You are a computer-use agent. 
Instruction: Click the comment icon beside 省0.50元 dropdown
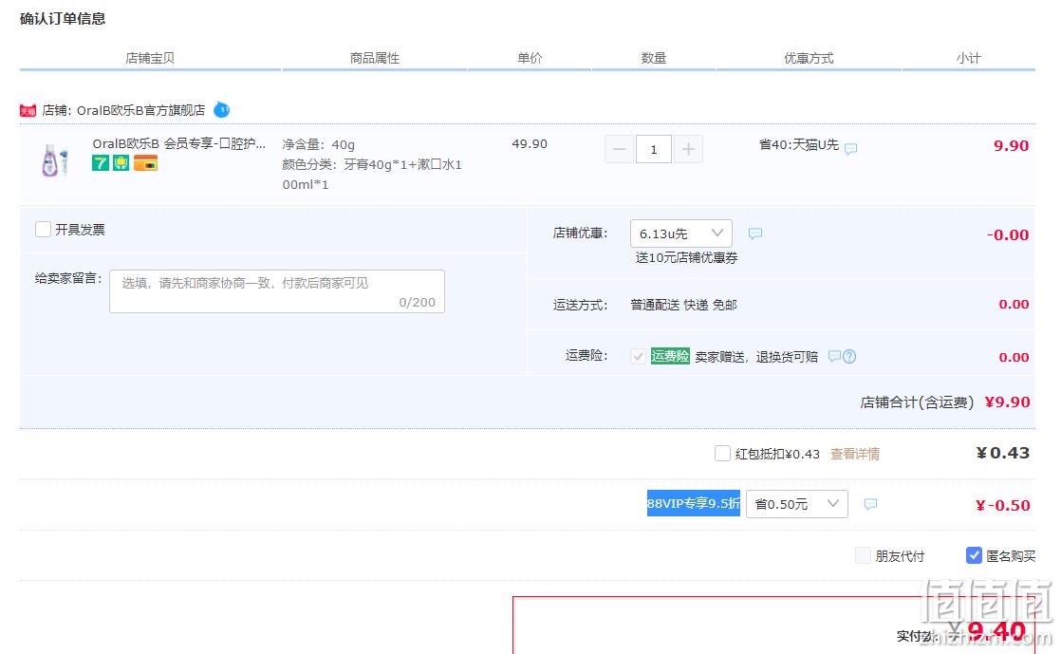click(x=870, y=504)
